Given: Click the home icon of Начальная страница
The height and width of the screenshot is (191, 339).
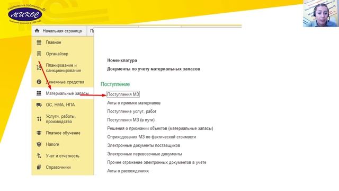Looking at the screenshot, I should coord(37,31).
